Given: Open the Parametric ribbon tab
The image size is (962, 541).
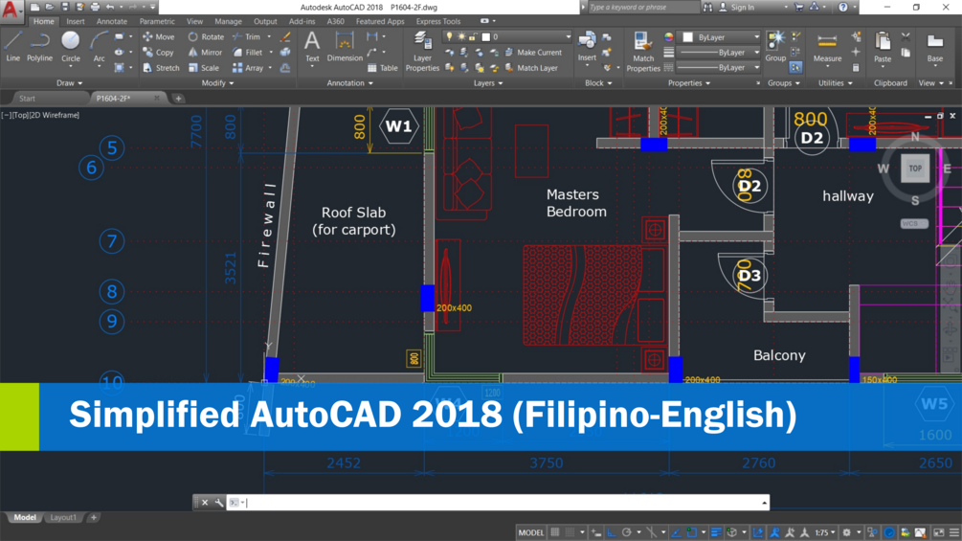Looking at the screenshot, I should point(157,21).
